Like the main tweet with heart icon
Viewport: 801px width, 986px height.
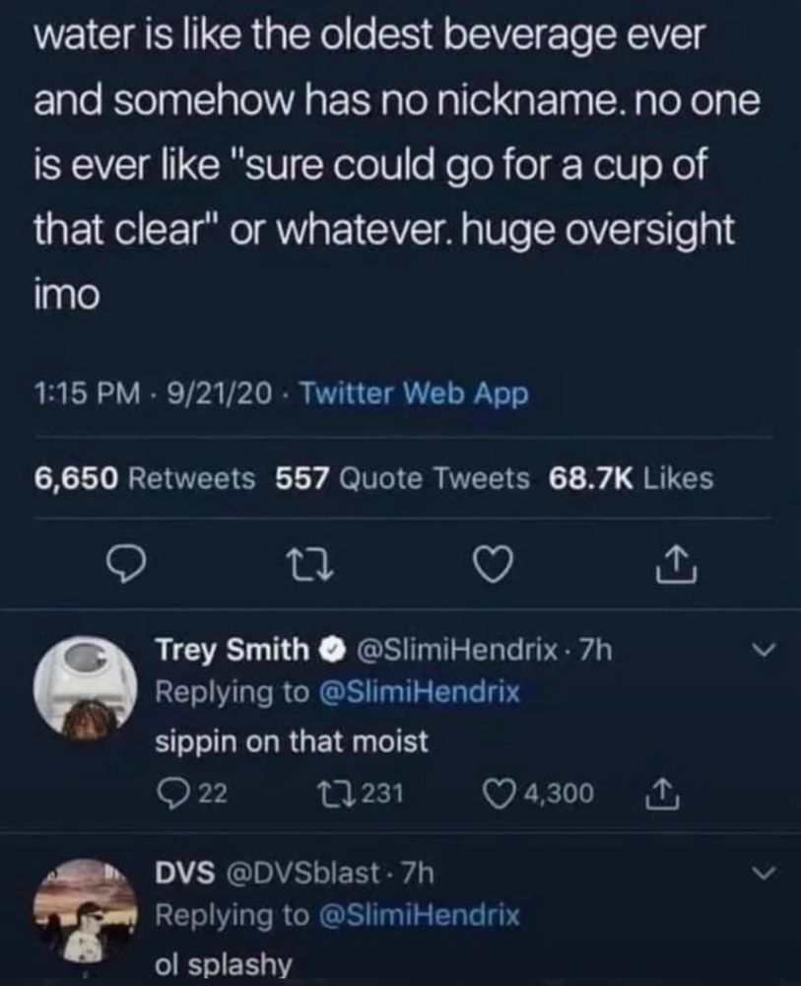pyautogui.click(x=493, y=564)
